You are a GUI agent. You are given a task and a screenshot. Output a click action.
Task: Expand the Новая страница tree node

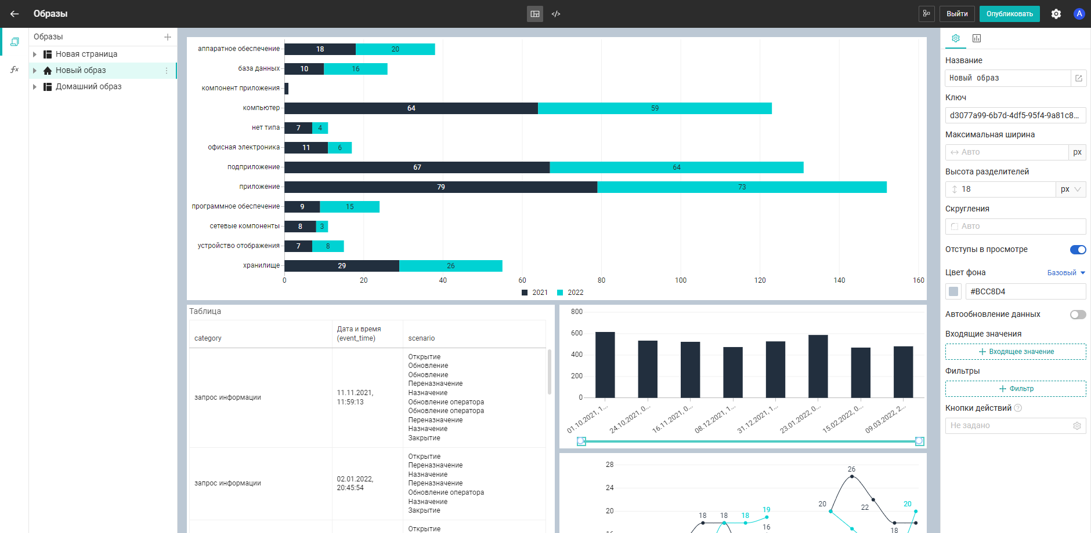coord(35,54)
